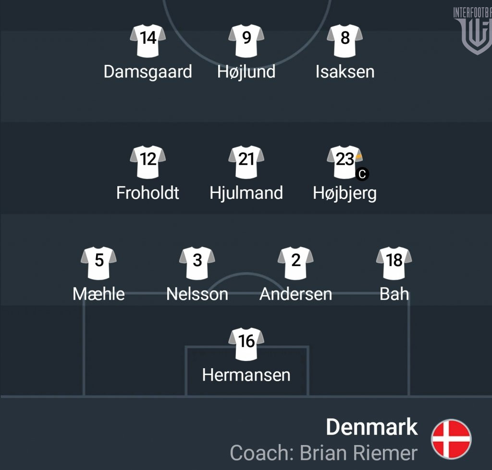Select Hjulmand's number 21 shirt icon
The height and width of the screenshot is (470, 492).
246,161
